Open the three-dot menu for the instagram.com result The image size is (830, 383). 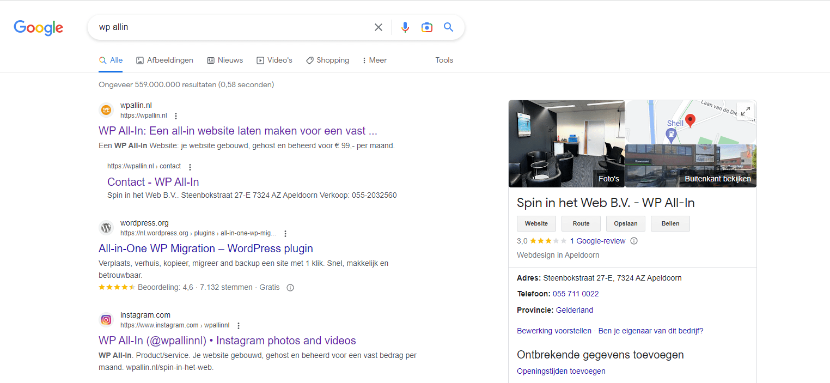pos(239,325)
